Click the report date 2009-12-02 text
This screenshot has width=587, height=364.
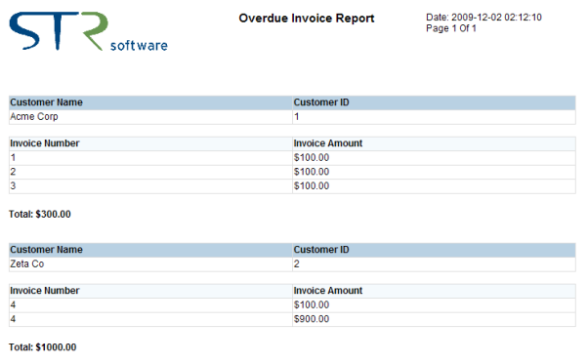[483, 18]
